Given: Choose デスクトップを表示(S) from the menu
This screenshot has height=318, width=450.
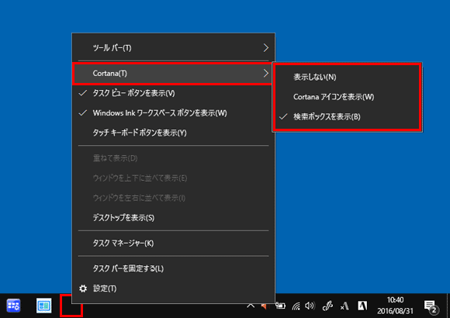Looking at the screenshot, I should coord(173,218).
